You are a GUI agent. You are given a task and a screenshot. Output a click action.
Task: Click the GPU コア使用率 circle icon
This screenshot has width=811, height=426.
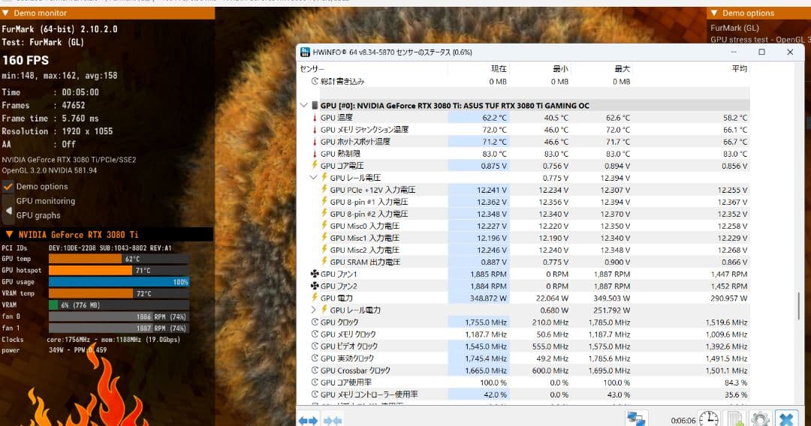pos(315,382)
